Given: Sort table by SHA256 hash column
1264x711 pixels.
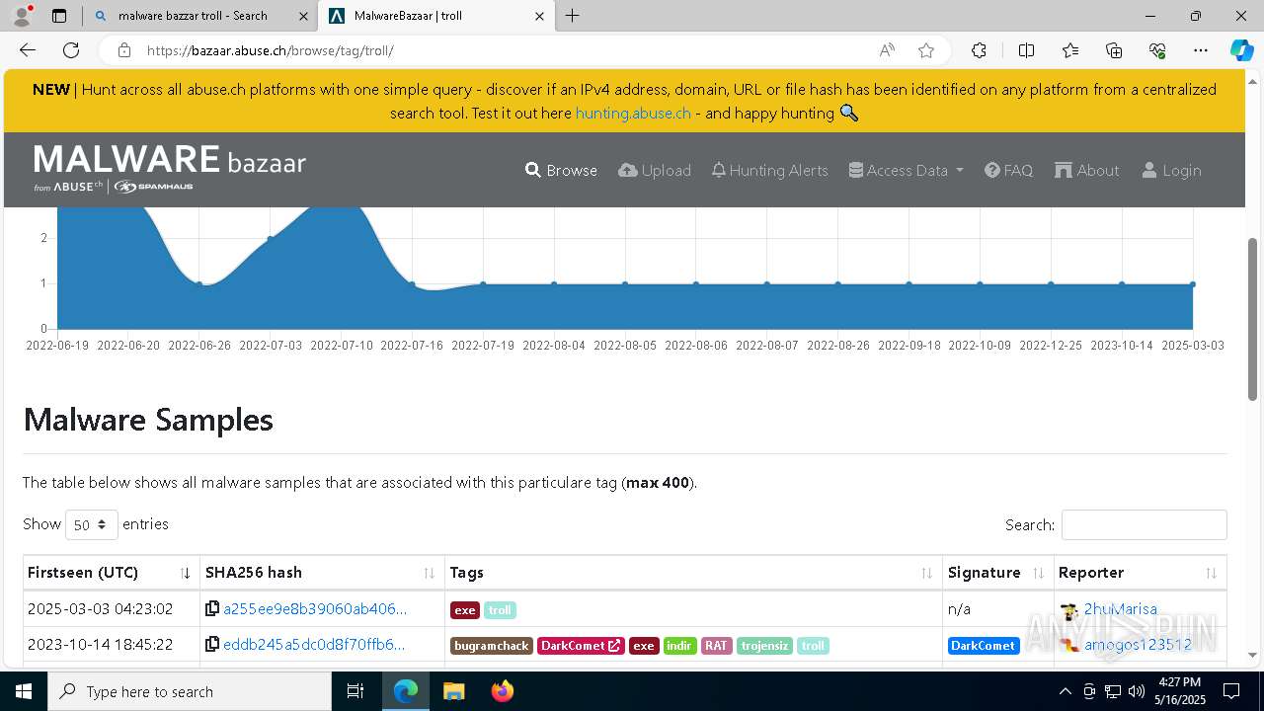Looking at the screenshot, I should coord(322,573).
